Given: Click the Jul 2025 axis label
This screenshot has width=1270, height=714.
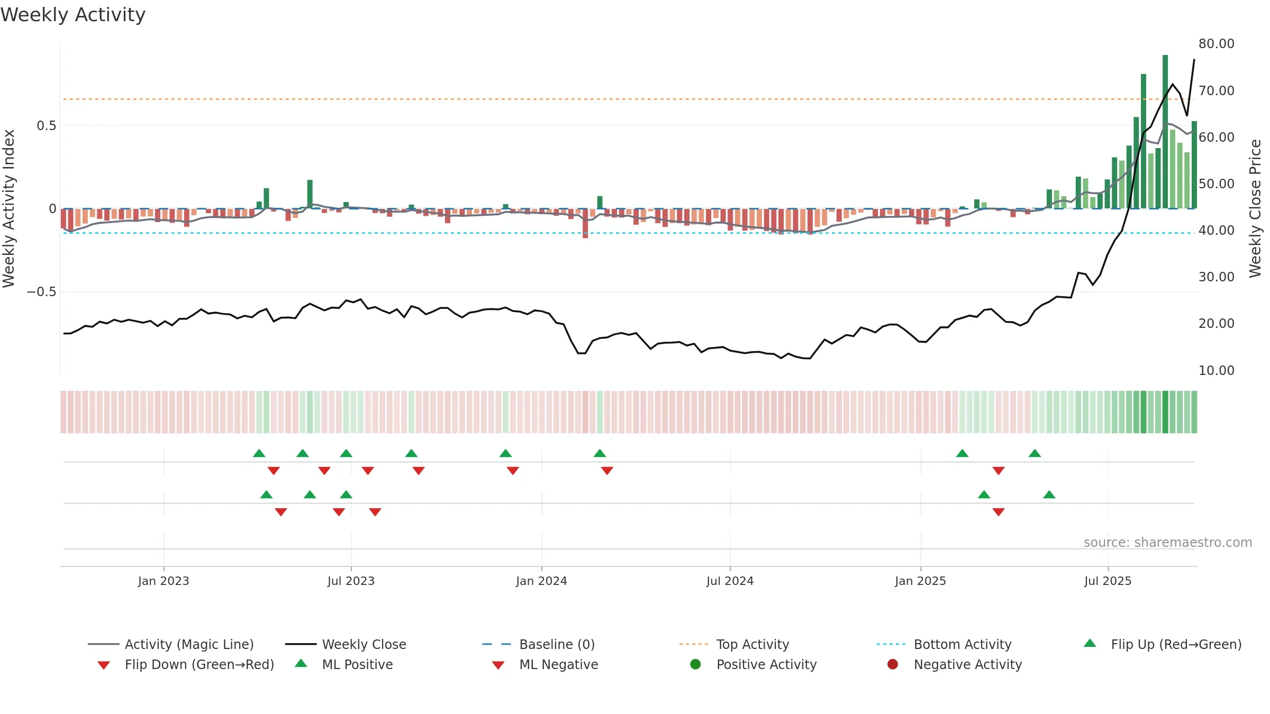Looking at the screenshot, I should [x=1108, y=581].
